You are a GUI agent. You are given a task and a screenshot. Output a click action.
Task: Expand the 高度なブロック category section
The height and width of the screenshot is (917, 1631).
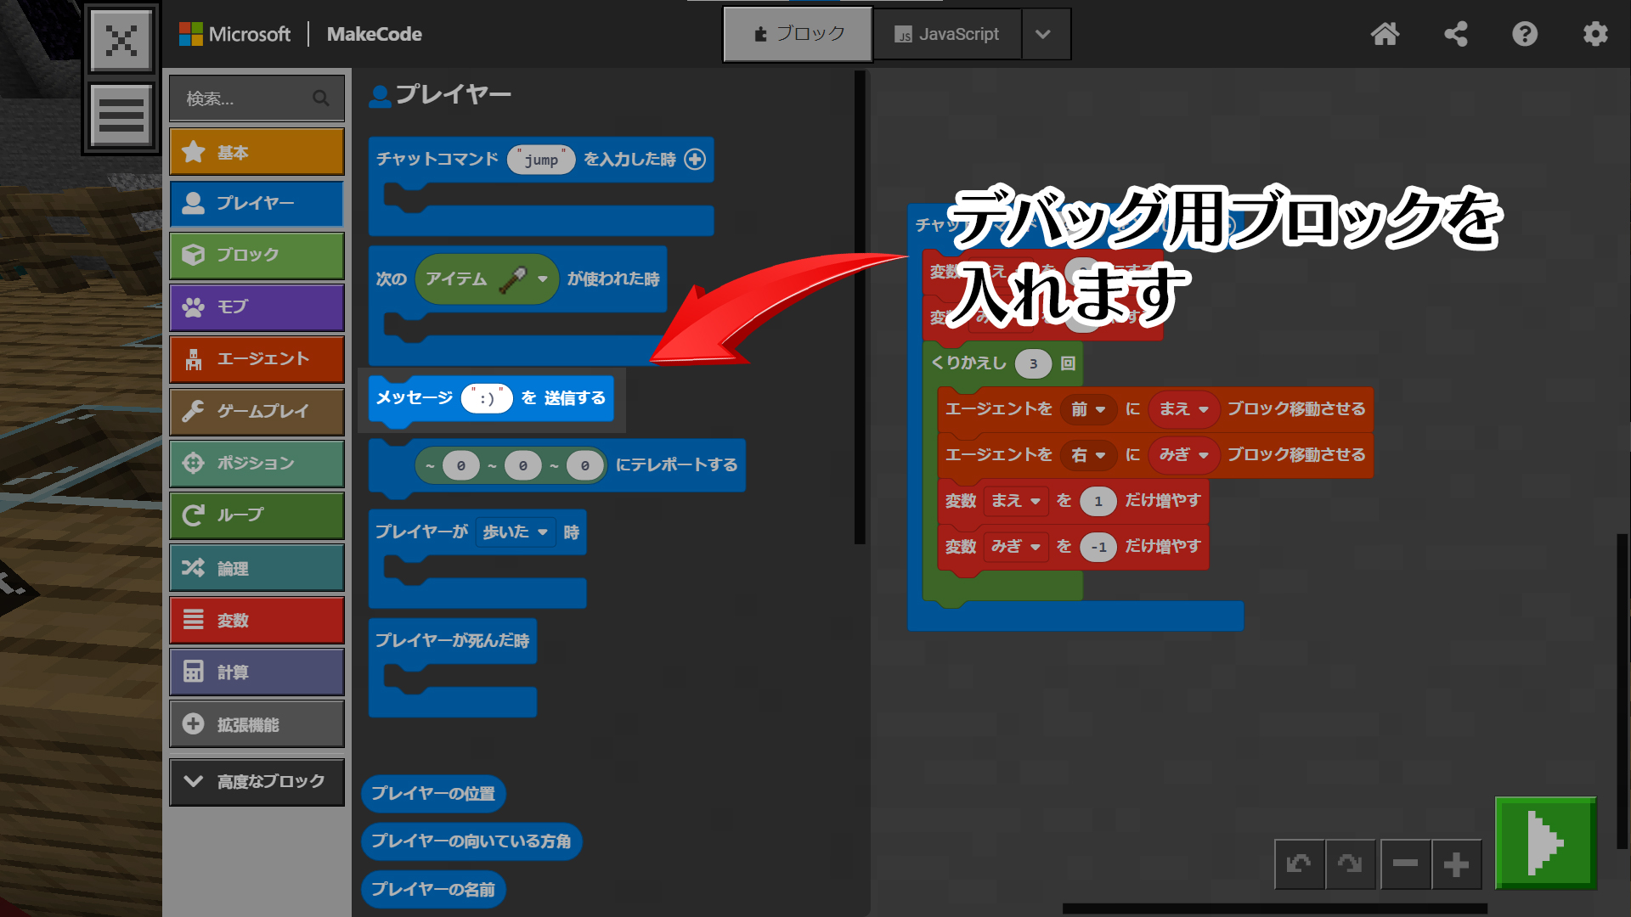257,781
